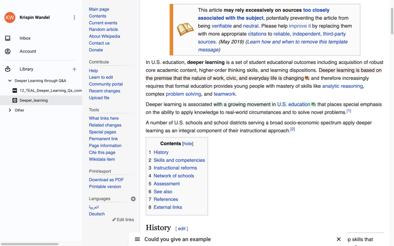This screenshot has height=246, width=394.
Task: Jump to References section
Action: (166, 199)
